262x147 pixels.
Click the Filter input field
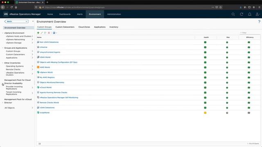point(250,33)
